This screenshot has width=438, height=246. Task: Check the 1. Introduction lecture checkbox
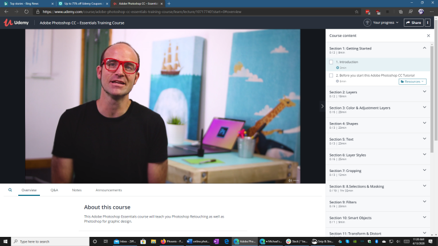(331, 62)
